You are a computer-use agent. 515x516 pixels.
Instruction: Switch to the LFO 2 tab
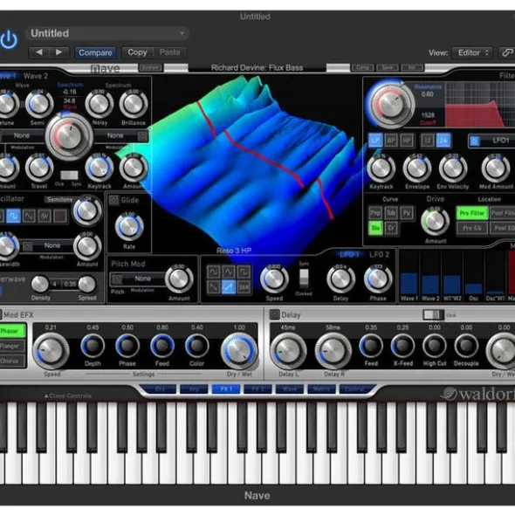[x=379, y=254]
